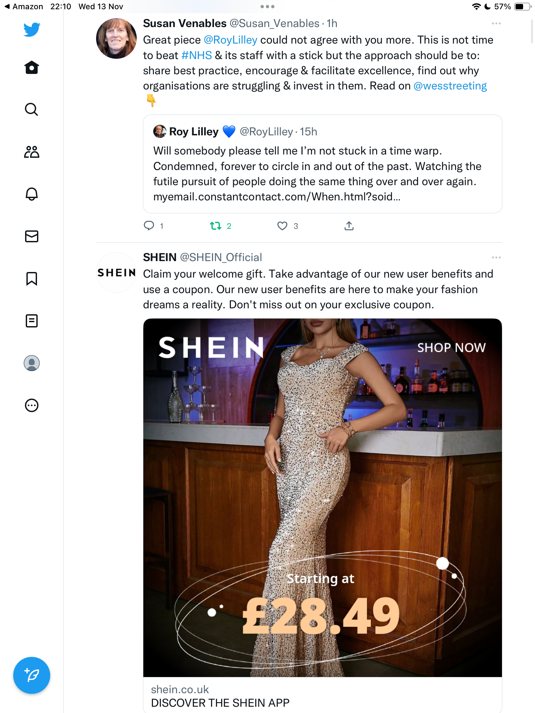Compose a new tweet button

tap(32, 675)
